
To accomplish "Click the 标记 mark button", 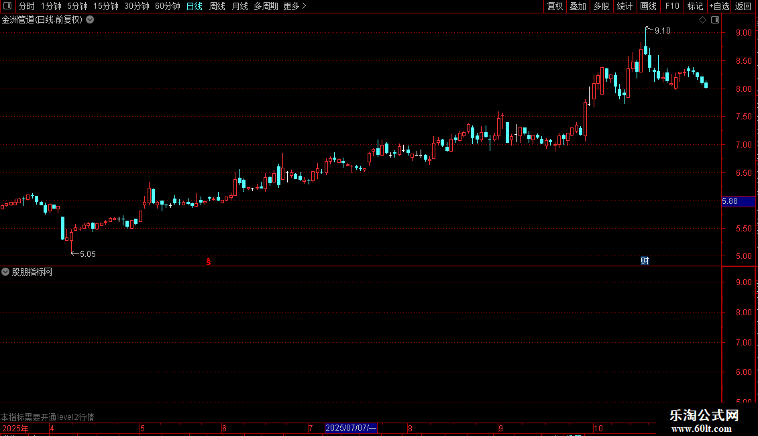I will 695,6.
